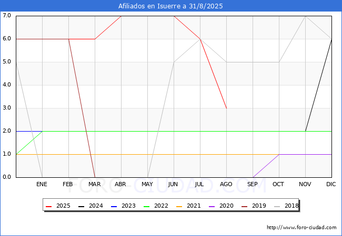
Task: Click the 2021 legend text label
Action: tap(194, 206)
